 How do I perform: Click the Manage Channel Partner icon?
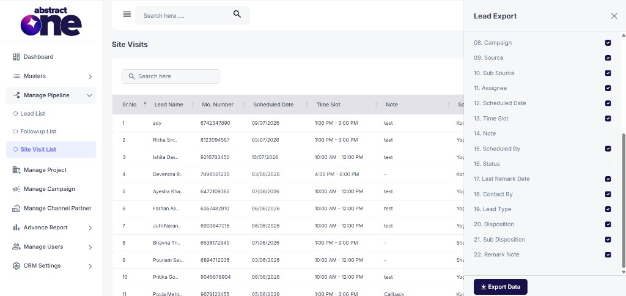click(x=17, y=208)
